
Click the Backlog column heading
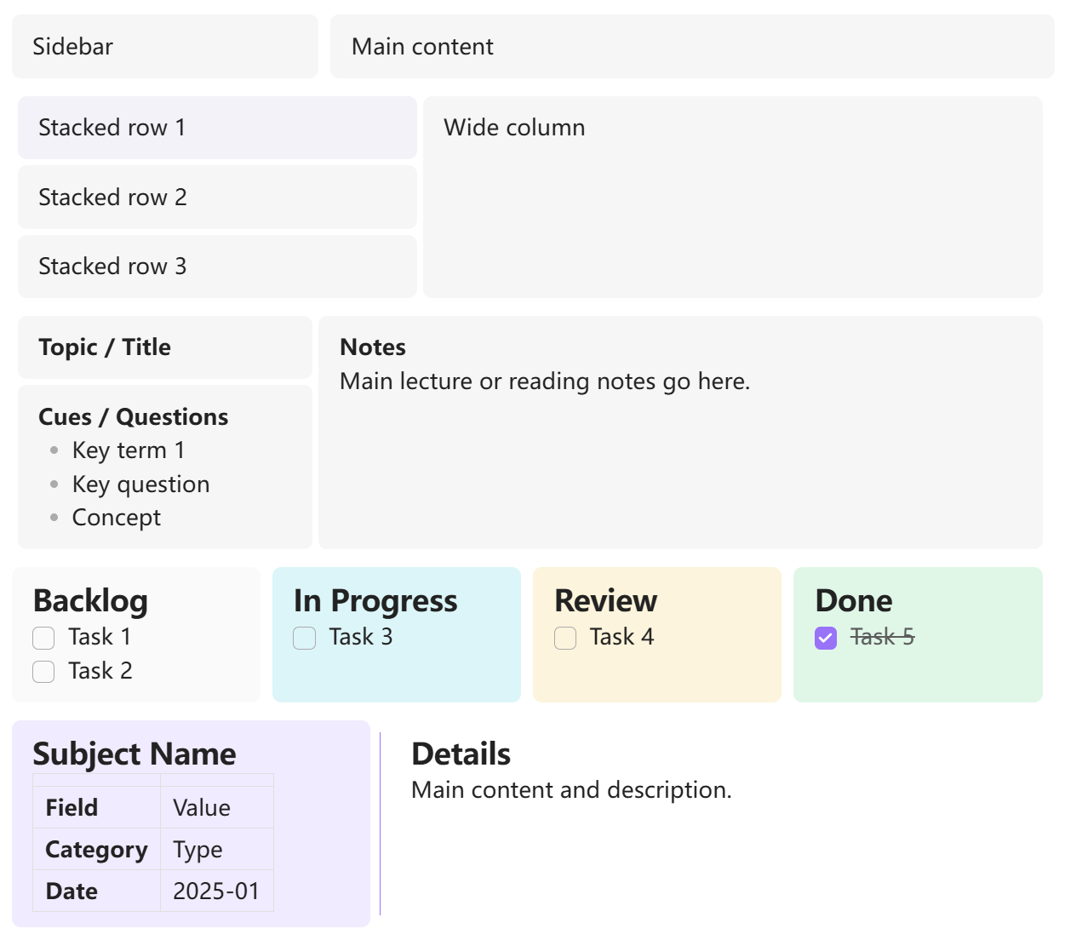[x=90, y=601]
